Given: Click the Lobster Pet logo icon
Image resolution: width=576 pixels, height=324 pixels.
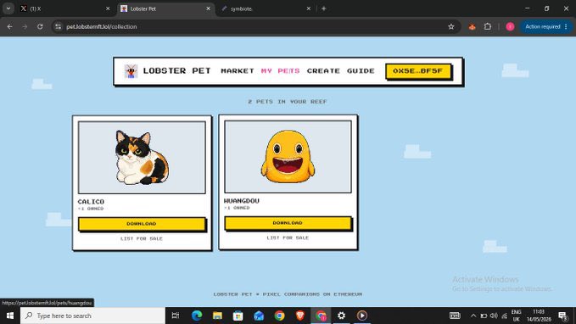Looking at the screenshot, I should [x=131, y=71].
